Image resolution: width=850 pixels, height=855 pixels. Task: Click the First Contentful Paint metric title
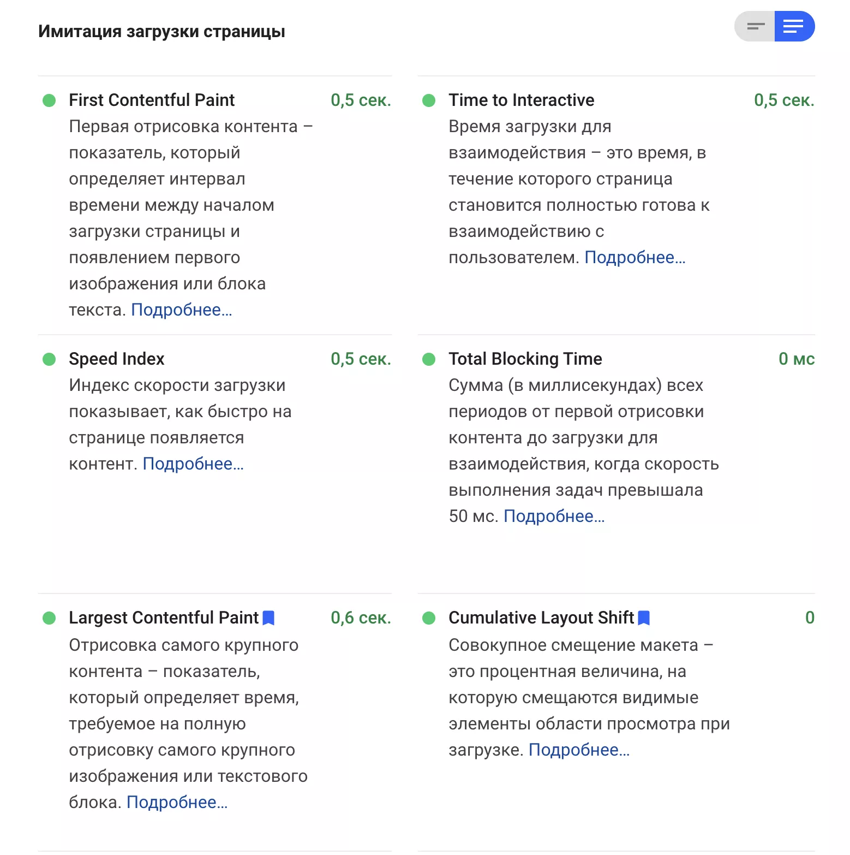152,100
